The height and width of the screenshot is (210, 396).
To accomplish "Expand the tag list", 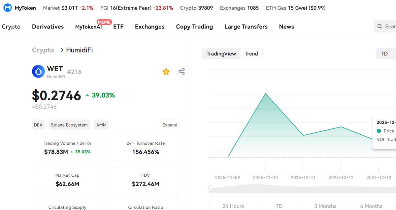I will pyautogui.click(x=170, y=125).
